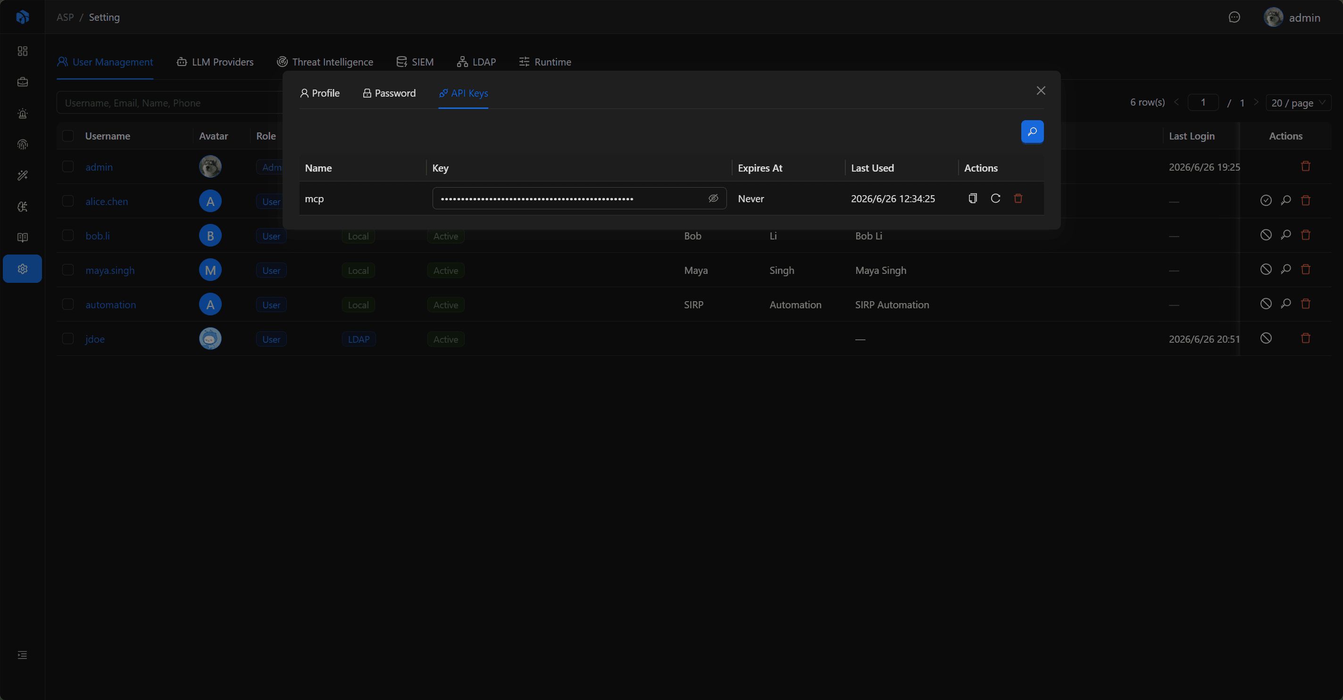Open the LLM Providers tab
Viewport: 1343px width, 700px height.
click(215, 62)
